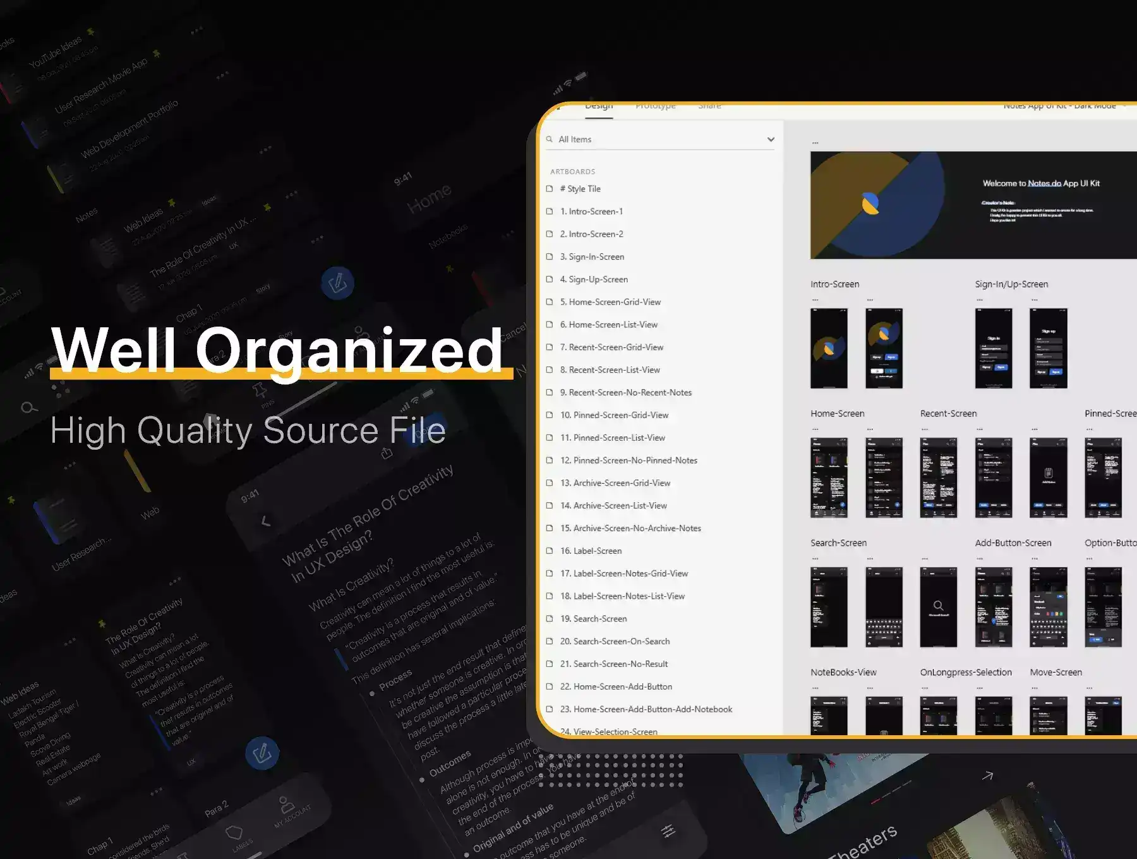The width and height of the screenshot is (1137, 859).
Task: Click the empty Recent-Screen artboard with notepad icon
Action: click(x=1048, y=478)
